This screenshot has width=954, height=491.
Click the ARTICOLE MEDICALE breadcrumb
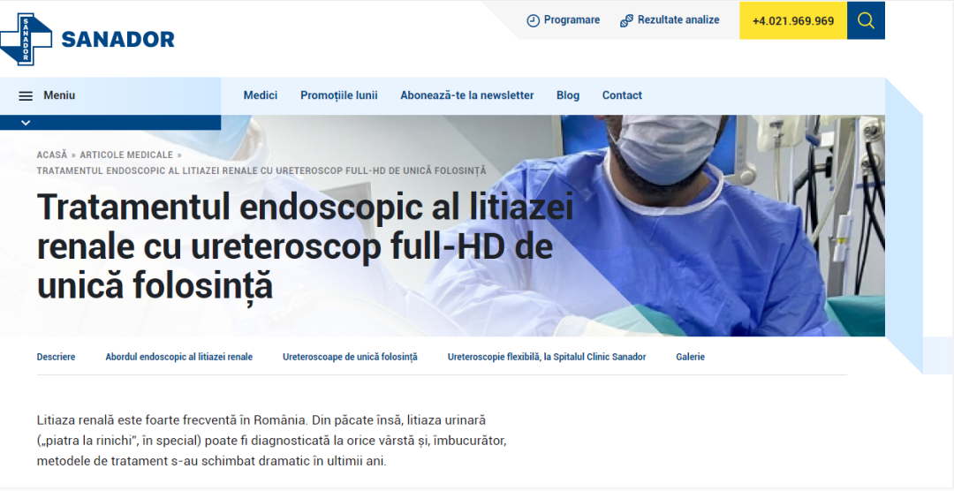[126, 155]
